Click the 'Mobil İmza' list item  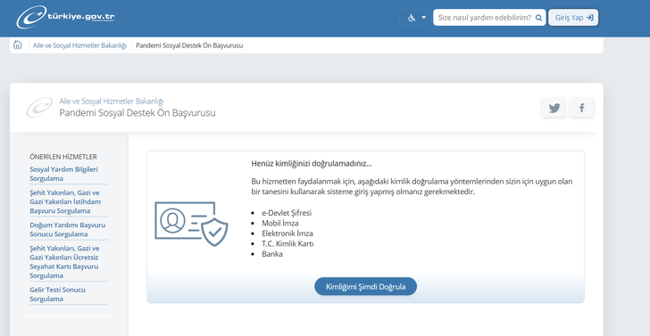pyautogui.click(x=279, y=223)
